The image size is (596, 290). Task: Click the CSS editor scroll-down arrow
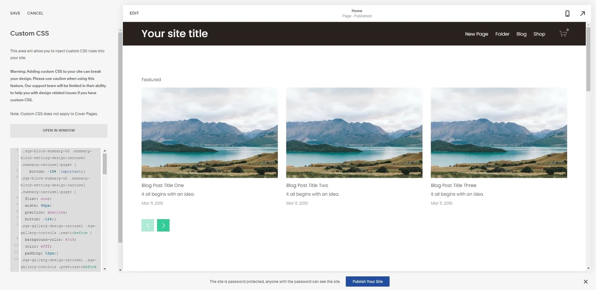click(x=105, y=268)
